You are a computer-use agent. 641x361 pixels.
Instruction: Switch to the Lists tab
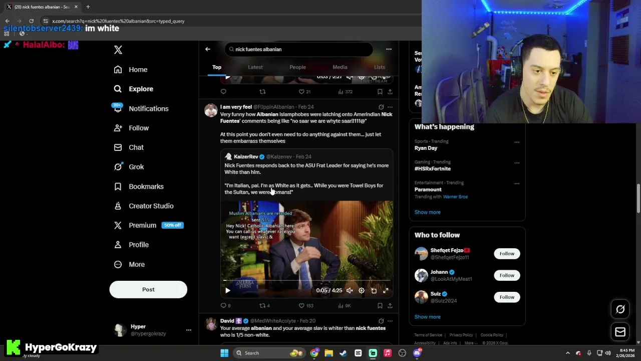[x=380, y=67]
